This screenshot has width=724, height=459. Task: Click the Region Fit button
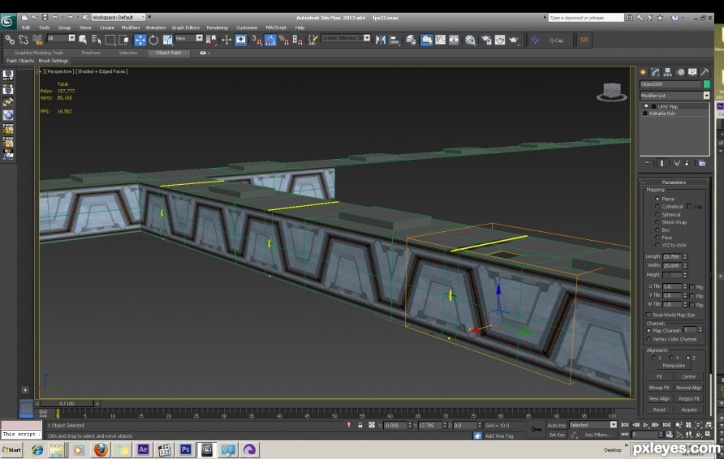[x=689, y=398]
